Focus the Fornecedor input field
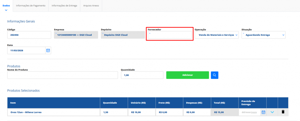This screenshot has height=121, width=300. click(170, 35)
